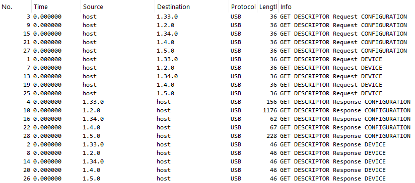Screen dimensions: 415x183
Task: Sort packets by the No. column header
Action: 16,7
